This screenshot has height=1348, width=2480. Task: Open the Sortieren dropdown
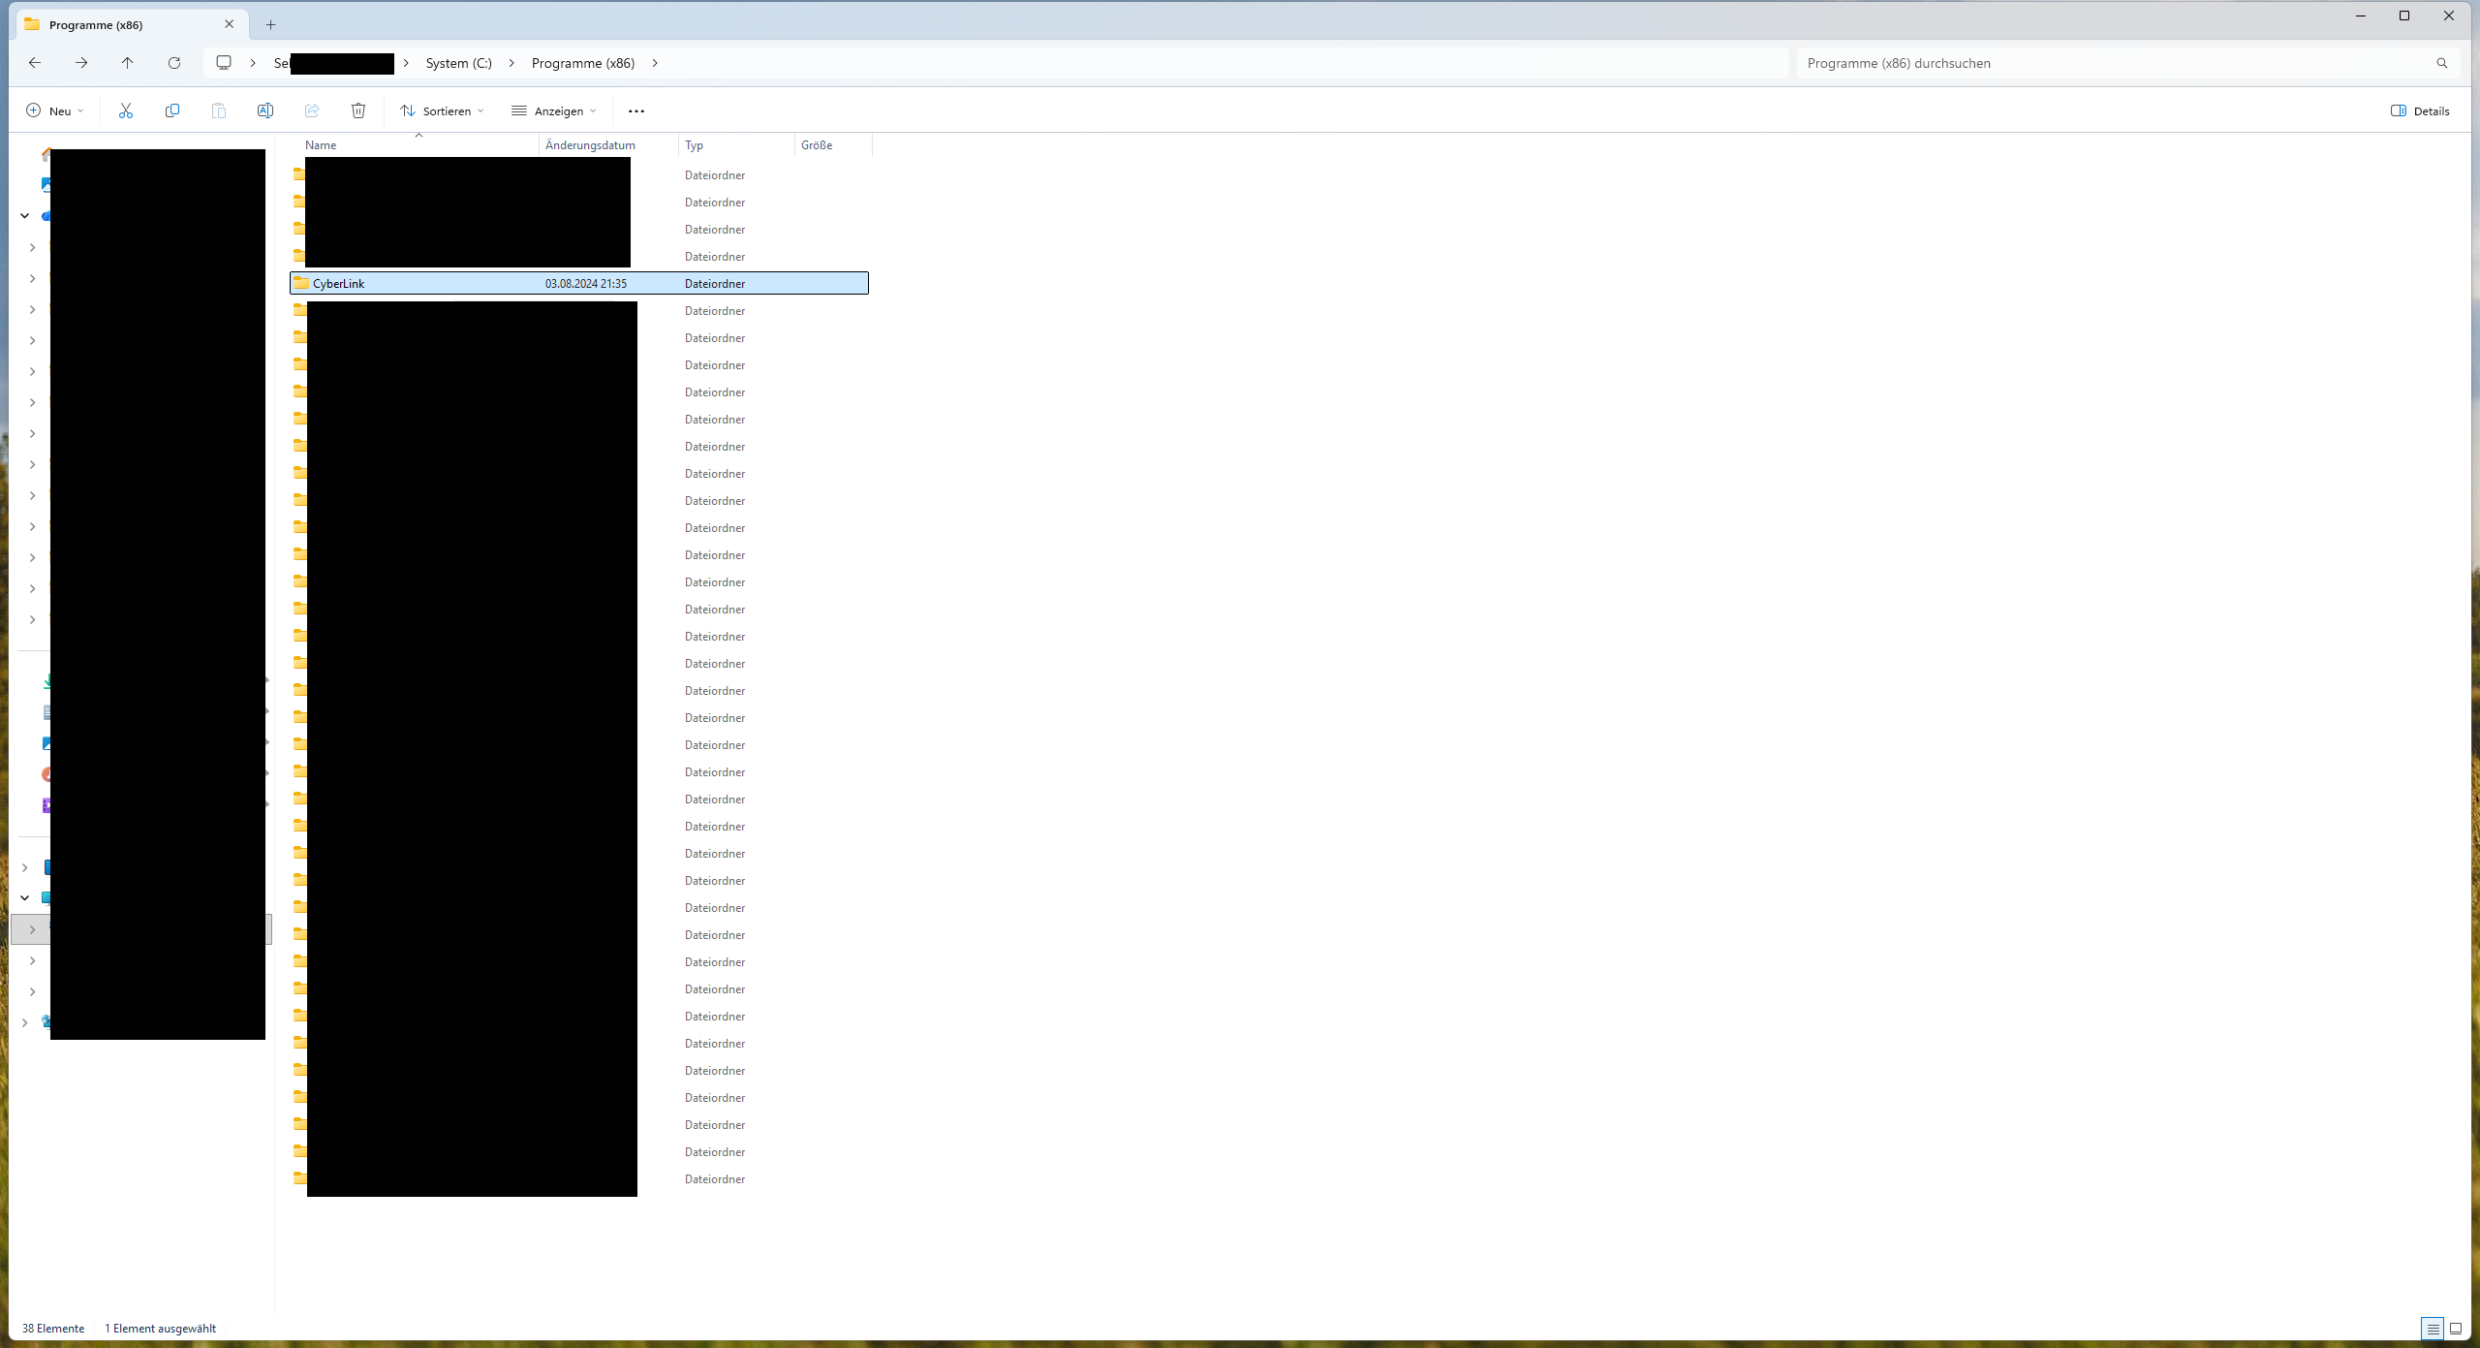pos(442,110)
